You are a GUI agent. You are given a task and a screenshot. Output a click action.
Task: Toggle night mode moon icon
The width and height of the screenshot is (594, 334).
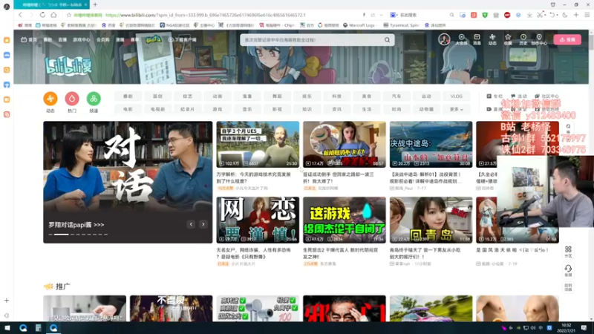(x=565, y=15)
